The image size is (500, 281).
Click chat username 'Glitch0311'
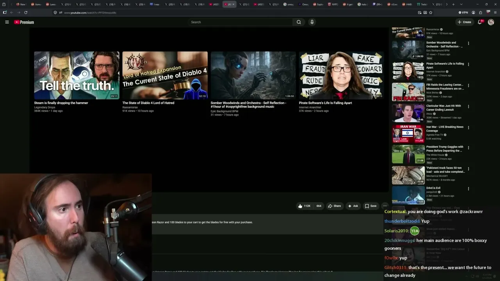tap(396, 268)
